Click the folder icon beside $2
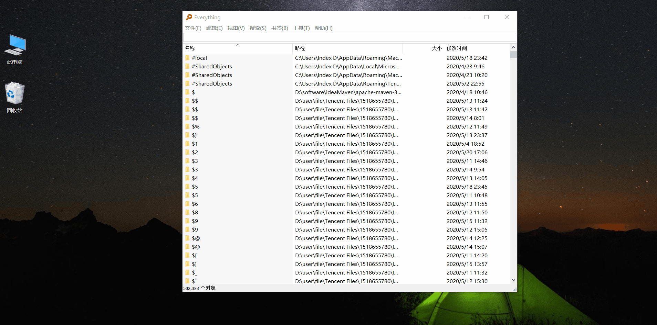This screenshot has width=657, height=325. pos(187,152)
